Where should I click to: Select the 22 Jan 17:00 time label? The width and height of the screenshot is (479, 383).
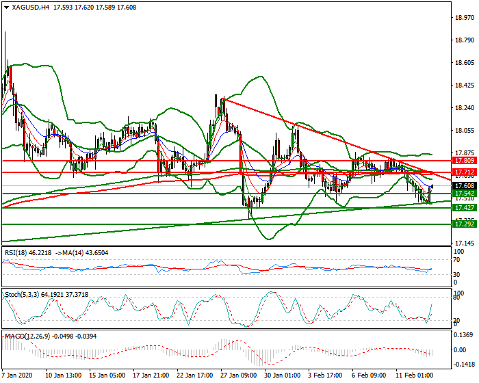coord(195,375)
